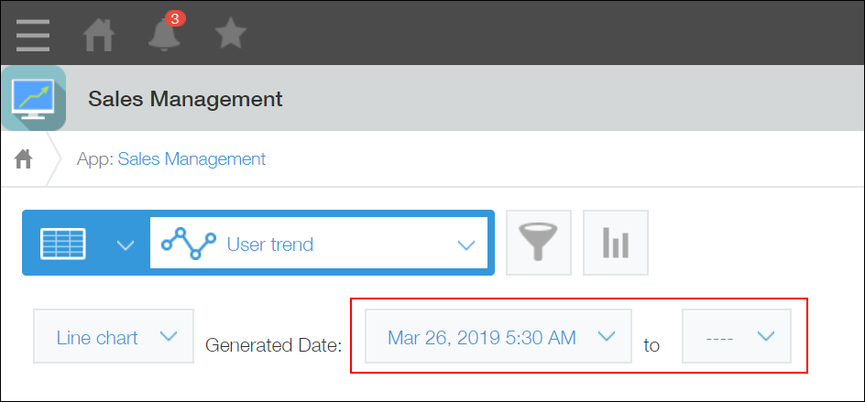Open the notifications bell

tap(163, 35)
